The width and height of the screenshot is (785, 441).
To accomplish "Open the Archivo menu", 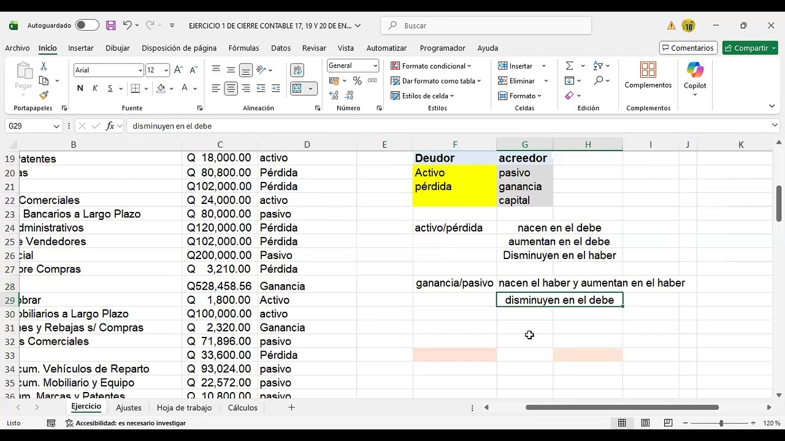I will pyautogui.click(x=17, y=48).
